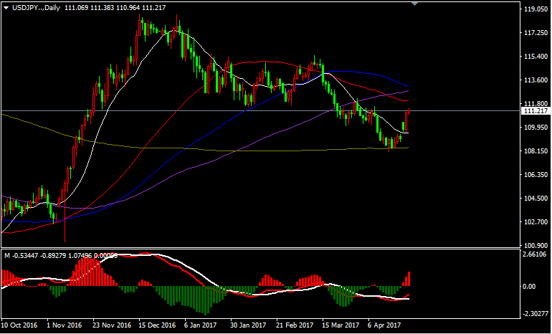Click the 2.66106 indicator scale value

click(x=535, y=254)
